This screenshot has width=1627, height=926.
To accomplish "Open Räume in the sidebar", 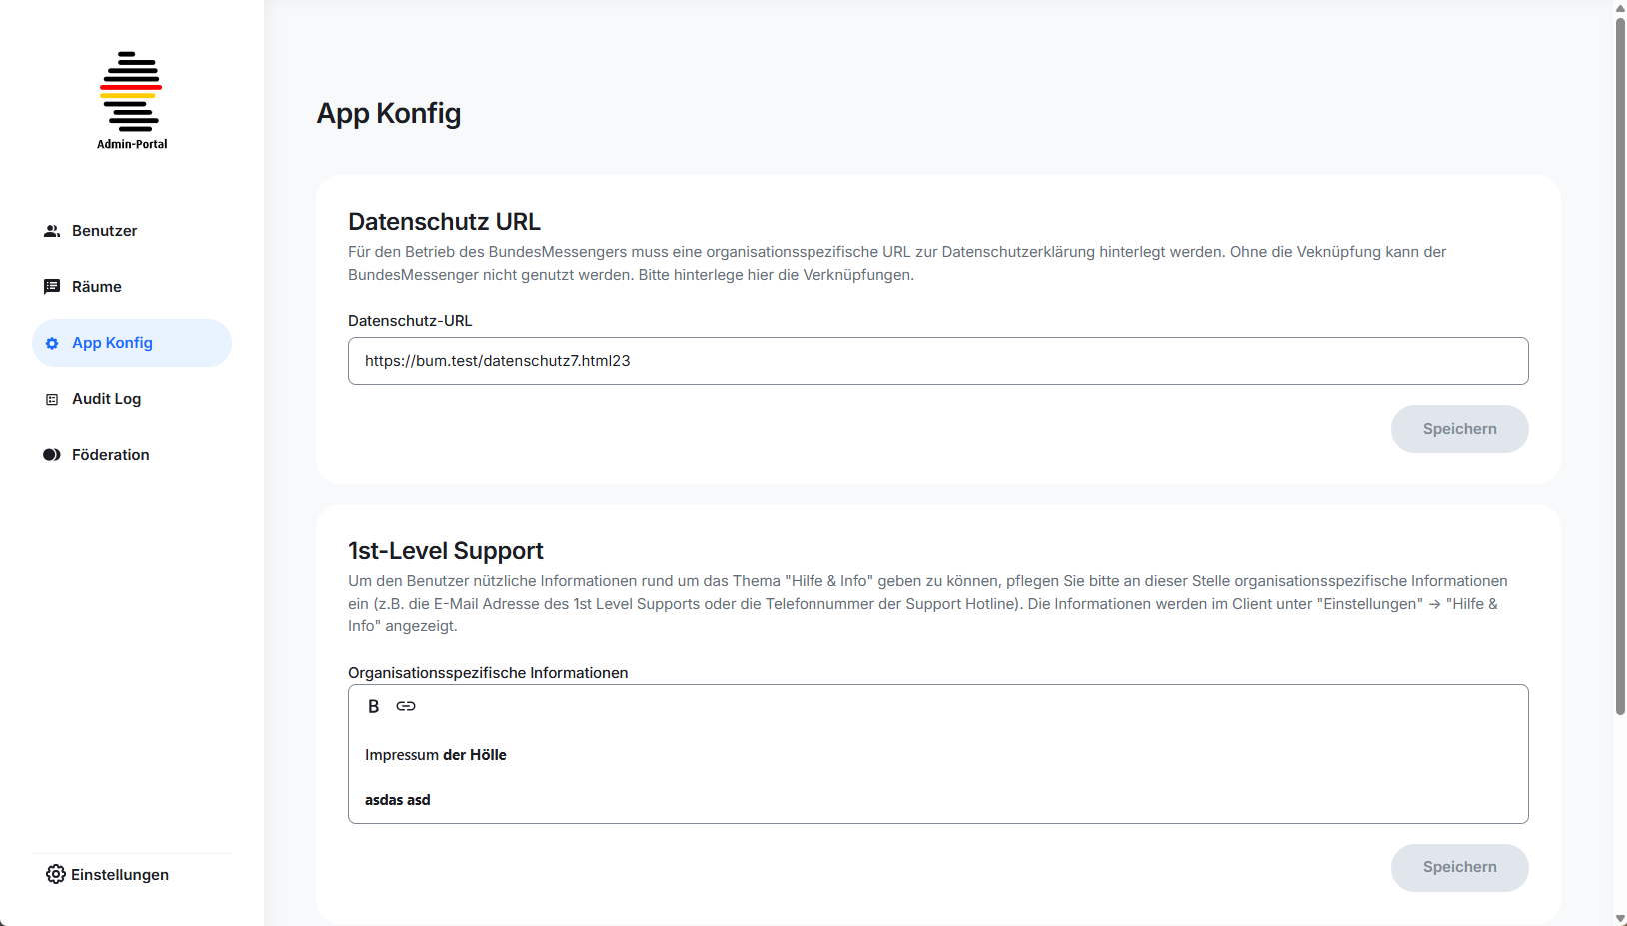I will (x=132, y=287).
